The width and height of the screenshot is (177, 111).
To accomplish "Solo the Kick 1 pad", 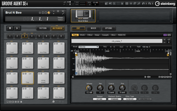I will (10, 89).
